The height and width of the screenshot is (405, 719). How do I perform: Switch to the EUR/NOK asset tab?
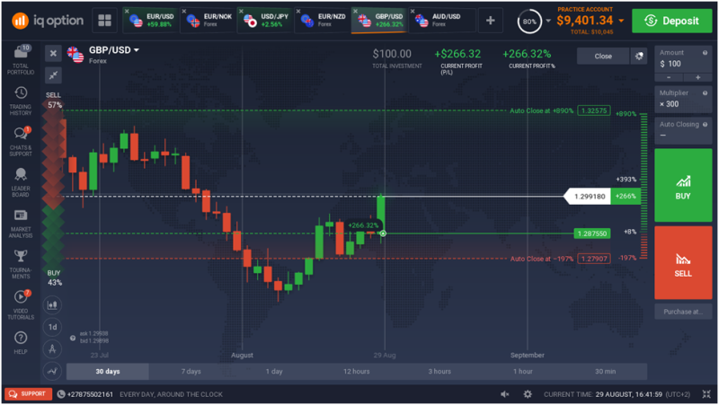tap(209, 20)
